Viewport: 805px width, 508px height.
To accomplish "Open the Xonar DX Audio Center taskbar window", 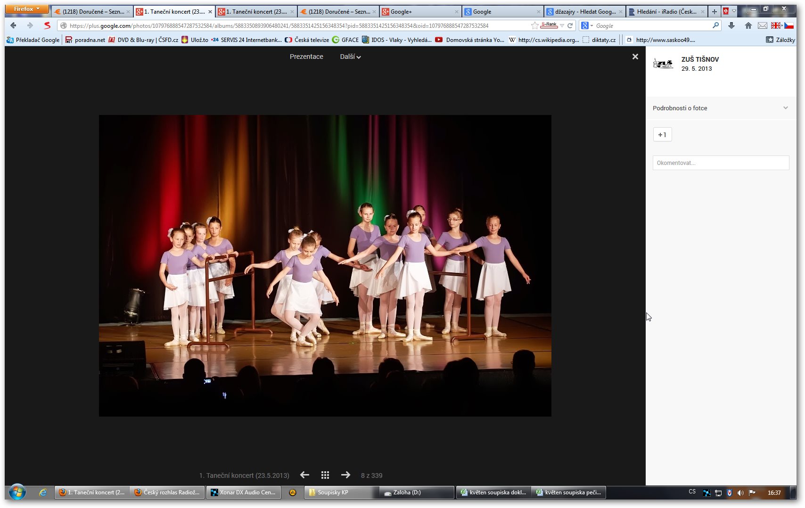I will click(244, 492).
